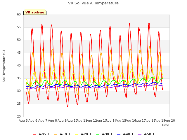Image resolution: width=187 pixels, height=140 pixels.
Task: Click the Time axis label
Action: pyautogui.click(x=165, y=125)
